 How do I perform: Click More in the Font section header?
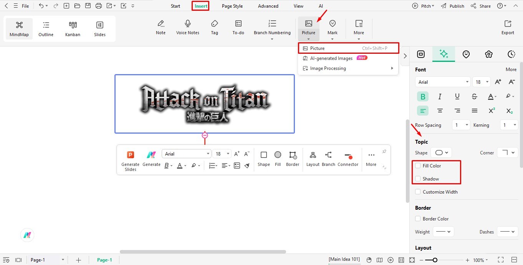tap(511, 70)
